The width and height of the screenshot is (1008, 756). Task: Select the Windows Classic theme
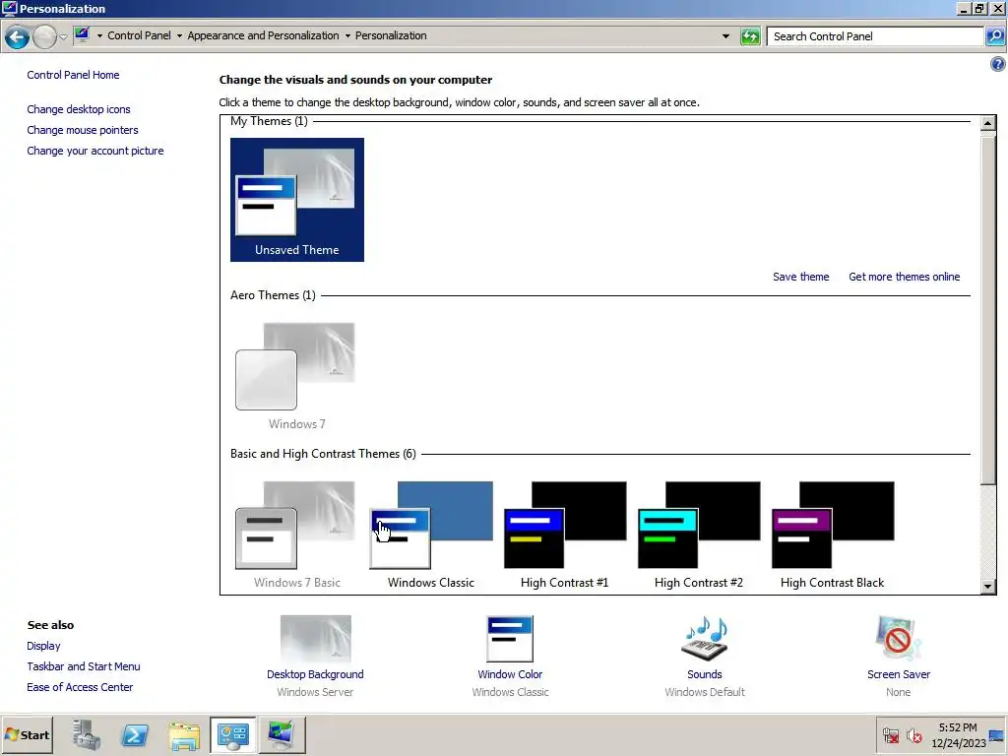tap(431, 535)
